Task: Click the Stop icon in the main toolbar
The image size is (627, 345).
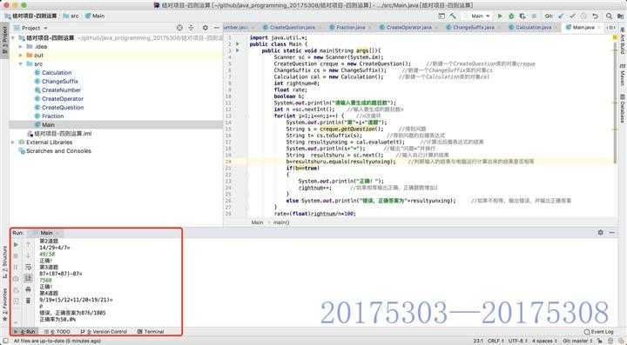Action: point(534,16)
